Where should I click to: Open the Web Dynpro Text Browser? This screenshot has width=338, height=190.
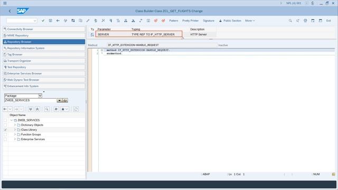tap(44, 80)
